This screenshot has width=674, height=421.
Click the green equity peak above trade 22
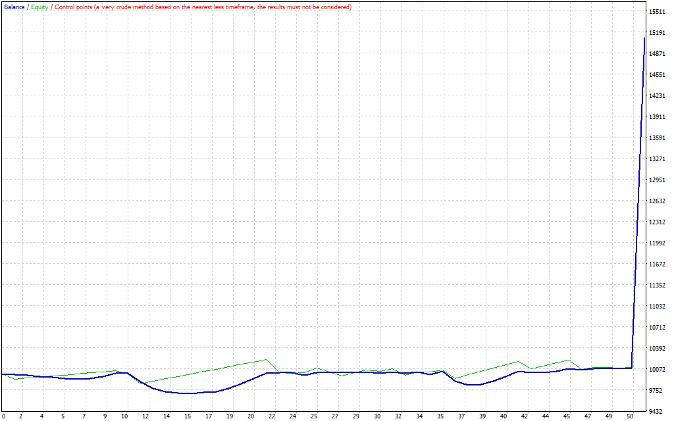coord(266,359)
